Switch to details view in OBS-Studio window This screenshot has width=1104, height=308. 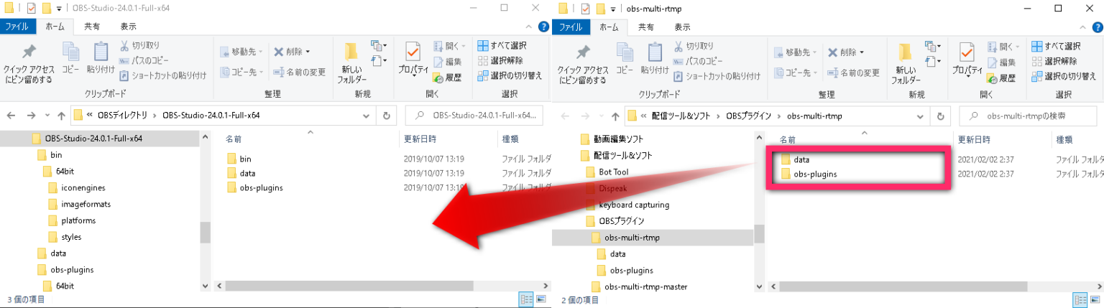point(525,299)
